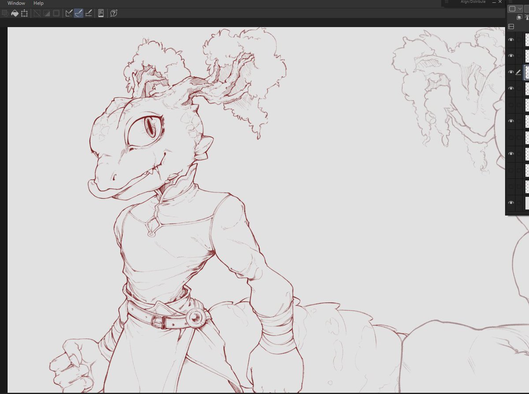Toggle the highlighted Snap to Special Ruler
The image size is (529, 394).
(x=79, y=13)
